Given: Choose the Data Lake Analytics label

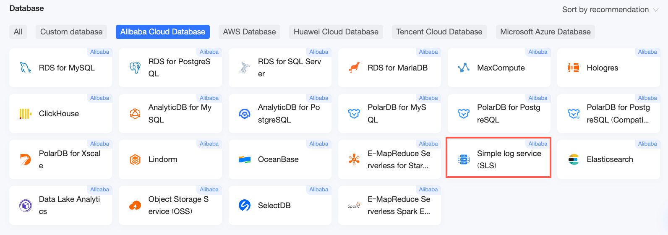Looking at the screenshot, I should [x=69, y=205].
